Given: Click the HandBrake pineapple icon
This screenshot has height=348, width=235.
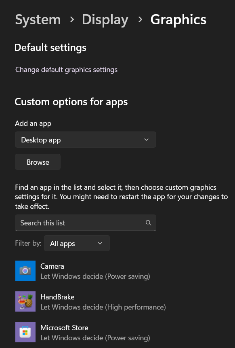Looking at the screenshot, I should 25,301.
